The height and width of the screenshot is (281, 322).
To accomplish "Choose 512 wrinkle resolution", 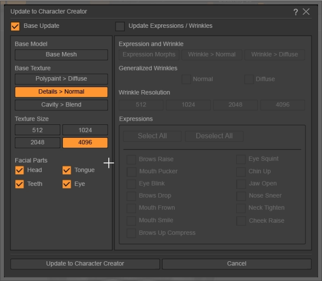I will point(141,105).
